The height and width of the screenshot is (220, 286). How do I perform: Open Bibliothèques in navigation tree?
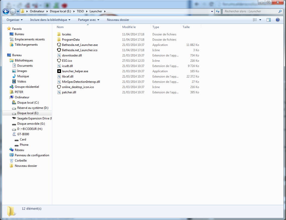point(24,60)
